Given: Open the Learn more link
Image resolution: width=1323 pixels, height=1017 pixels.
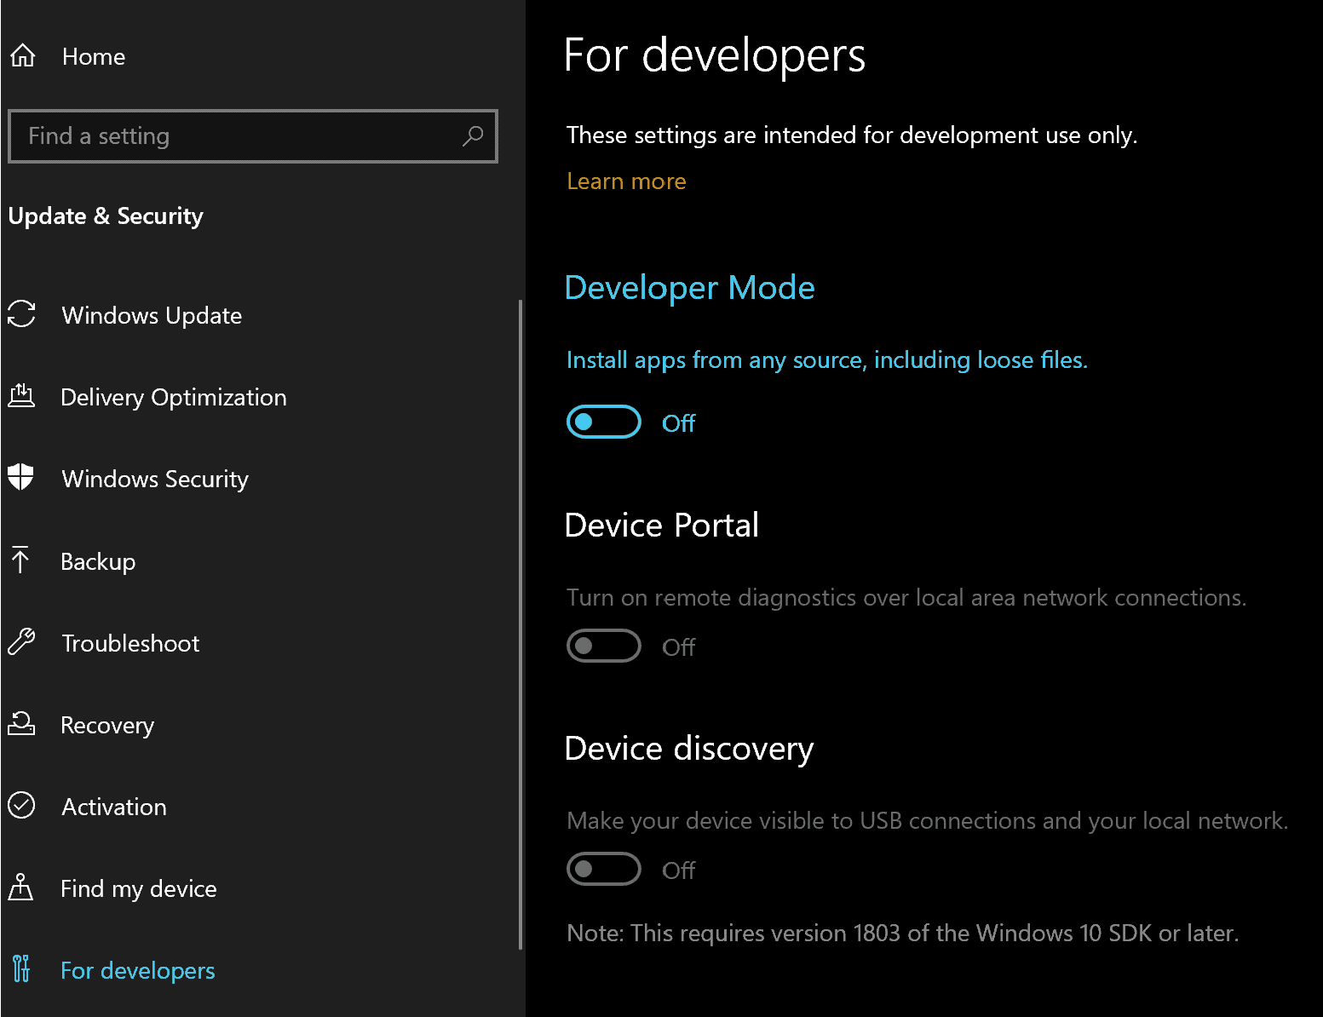Looking at the screenshot, I should 626,181.
